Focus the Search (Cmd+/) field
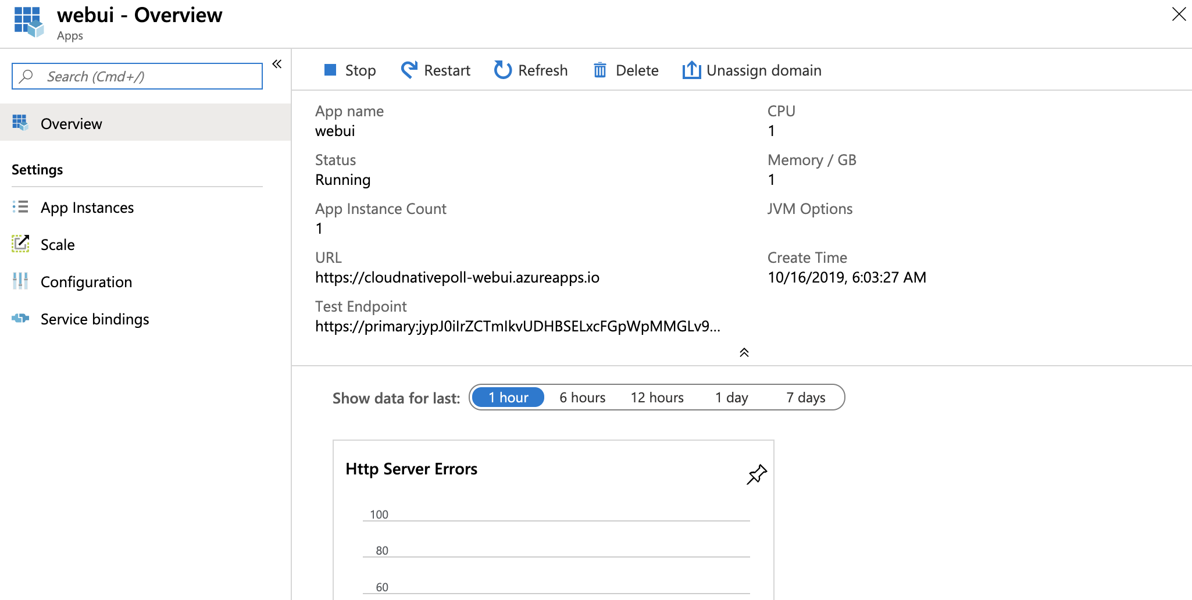 point(137,76)
